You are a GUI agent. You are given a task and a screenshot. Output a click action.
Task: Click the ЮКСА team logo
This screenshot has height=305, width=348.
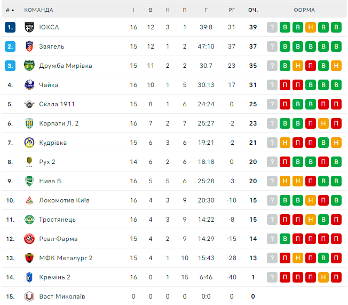click(29, 27)
